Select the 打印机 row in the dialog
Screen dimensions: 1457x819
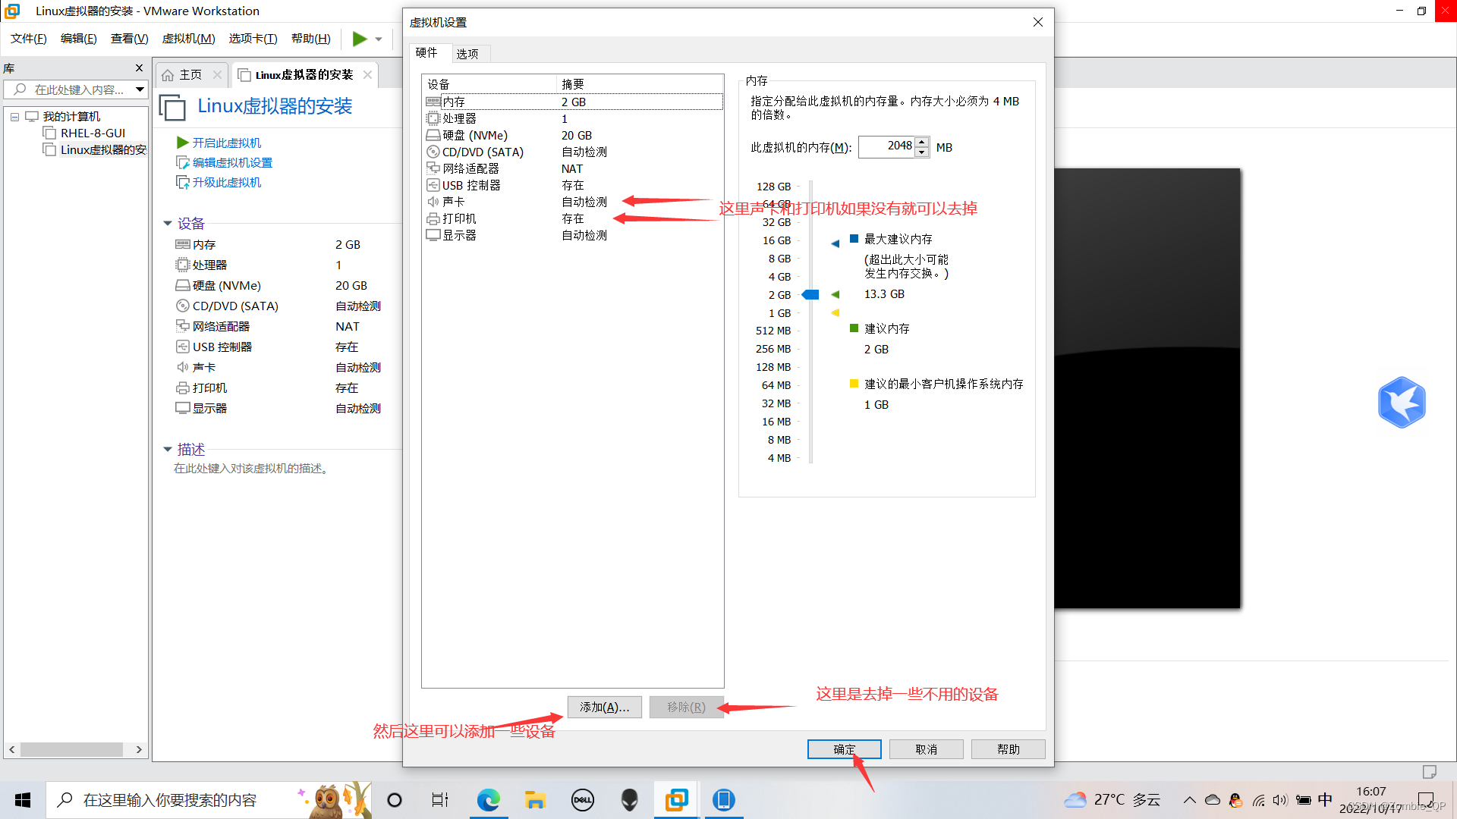pos(573,218)
